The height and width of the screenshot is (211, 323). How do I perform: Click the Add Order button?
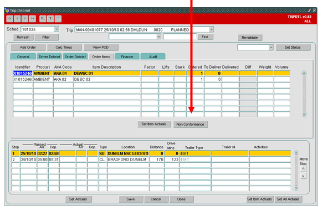click(28, 47)
